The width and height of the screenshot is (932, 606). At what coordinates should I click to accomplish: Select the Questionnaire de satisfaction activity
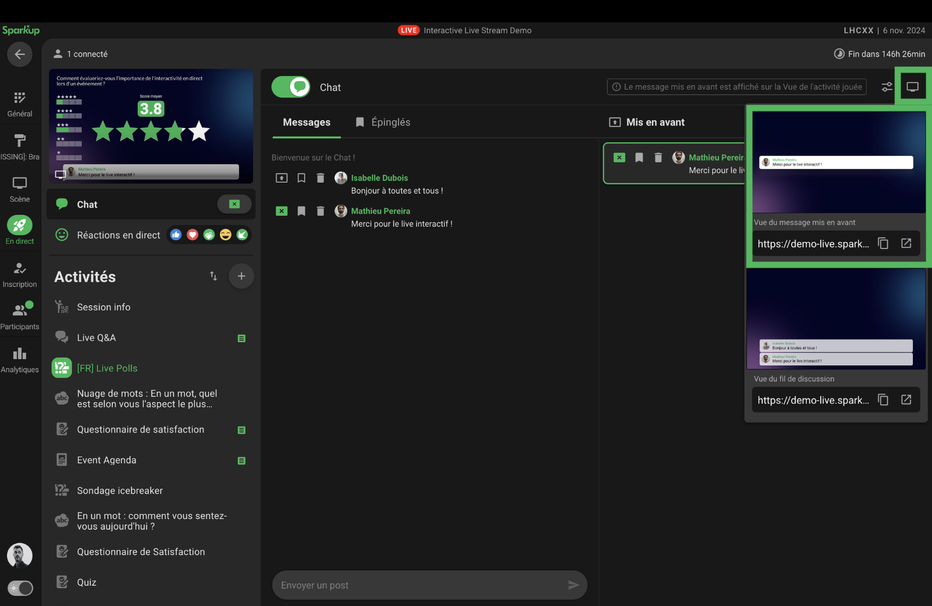pyautogui.click(x=141, y=429)
